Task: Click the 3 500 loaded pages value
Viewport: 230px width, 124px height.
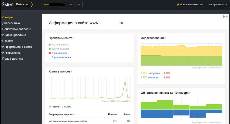Action: [144, 73]
